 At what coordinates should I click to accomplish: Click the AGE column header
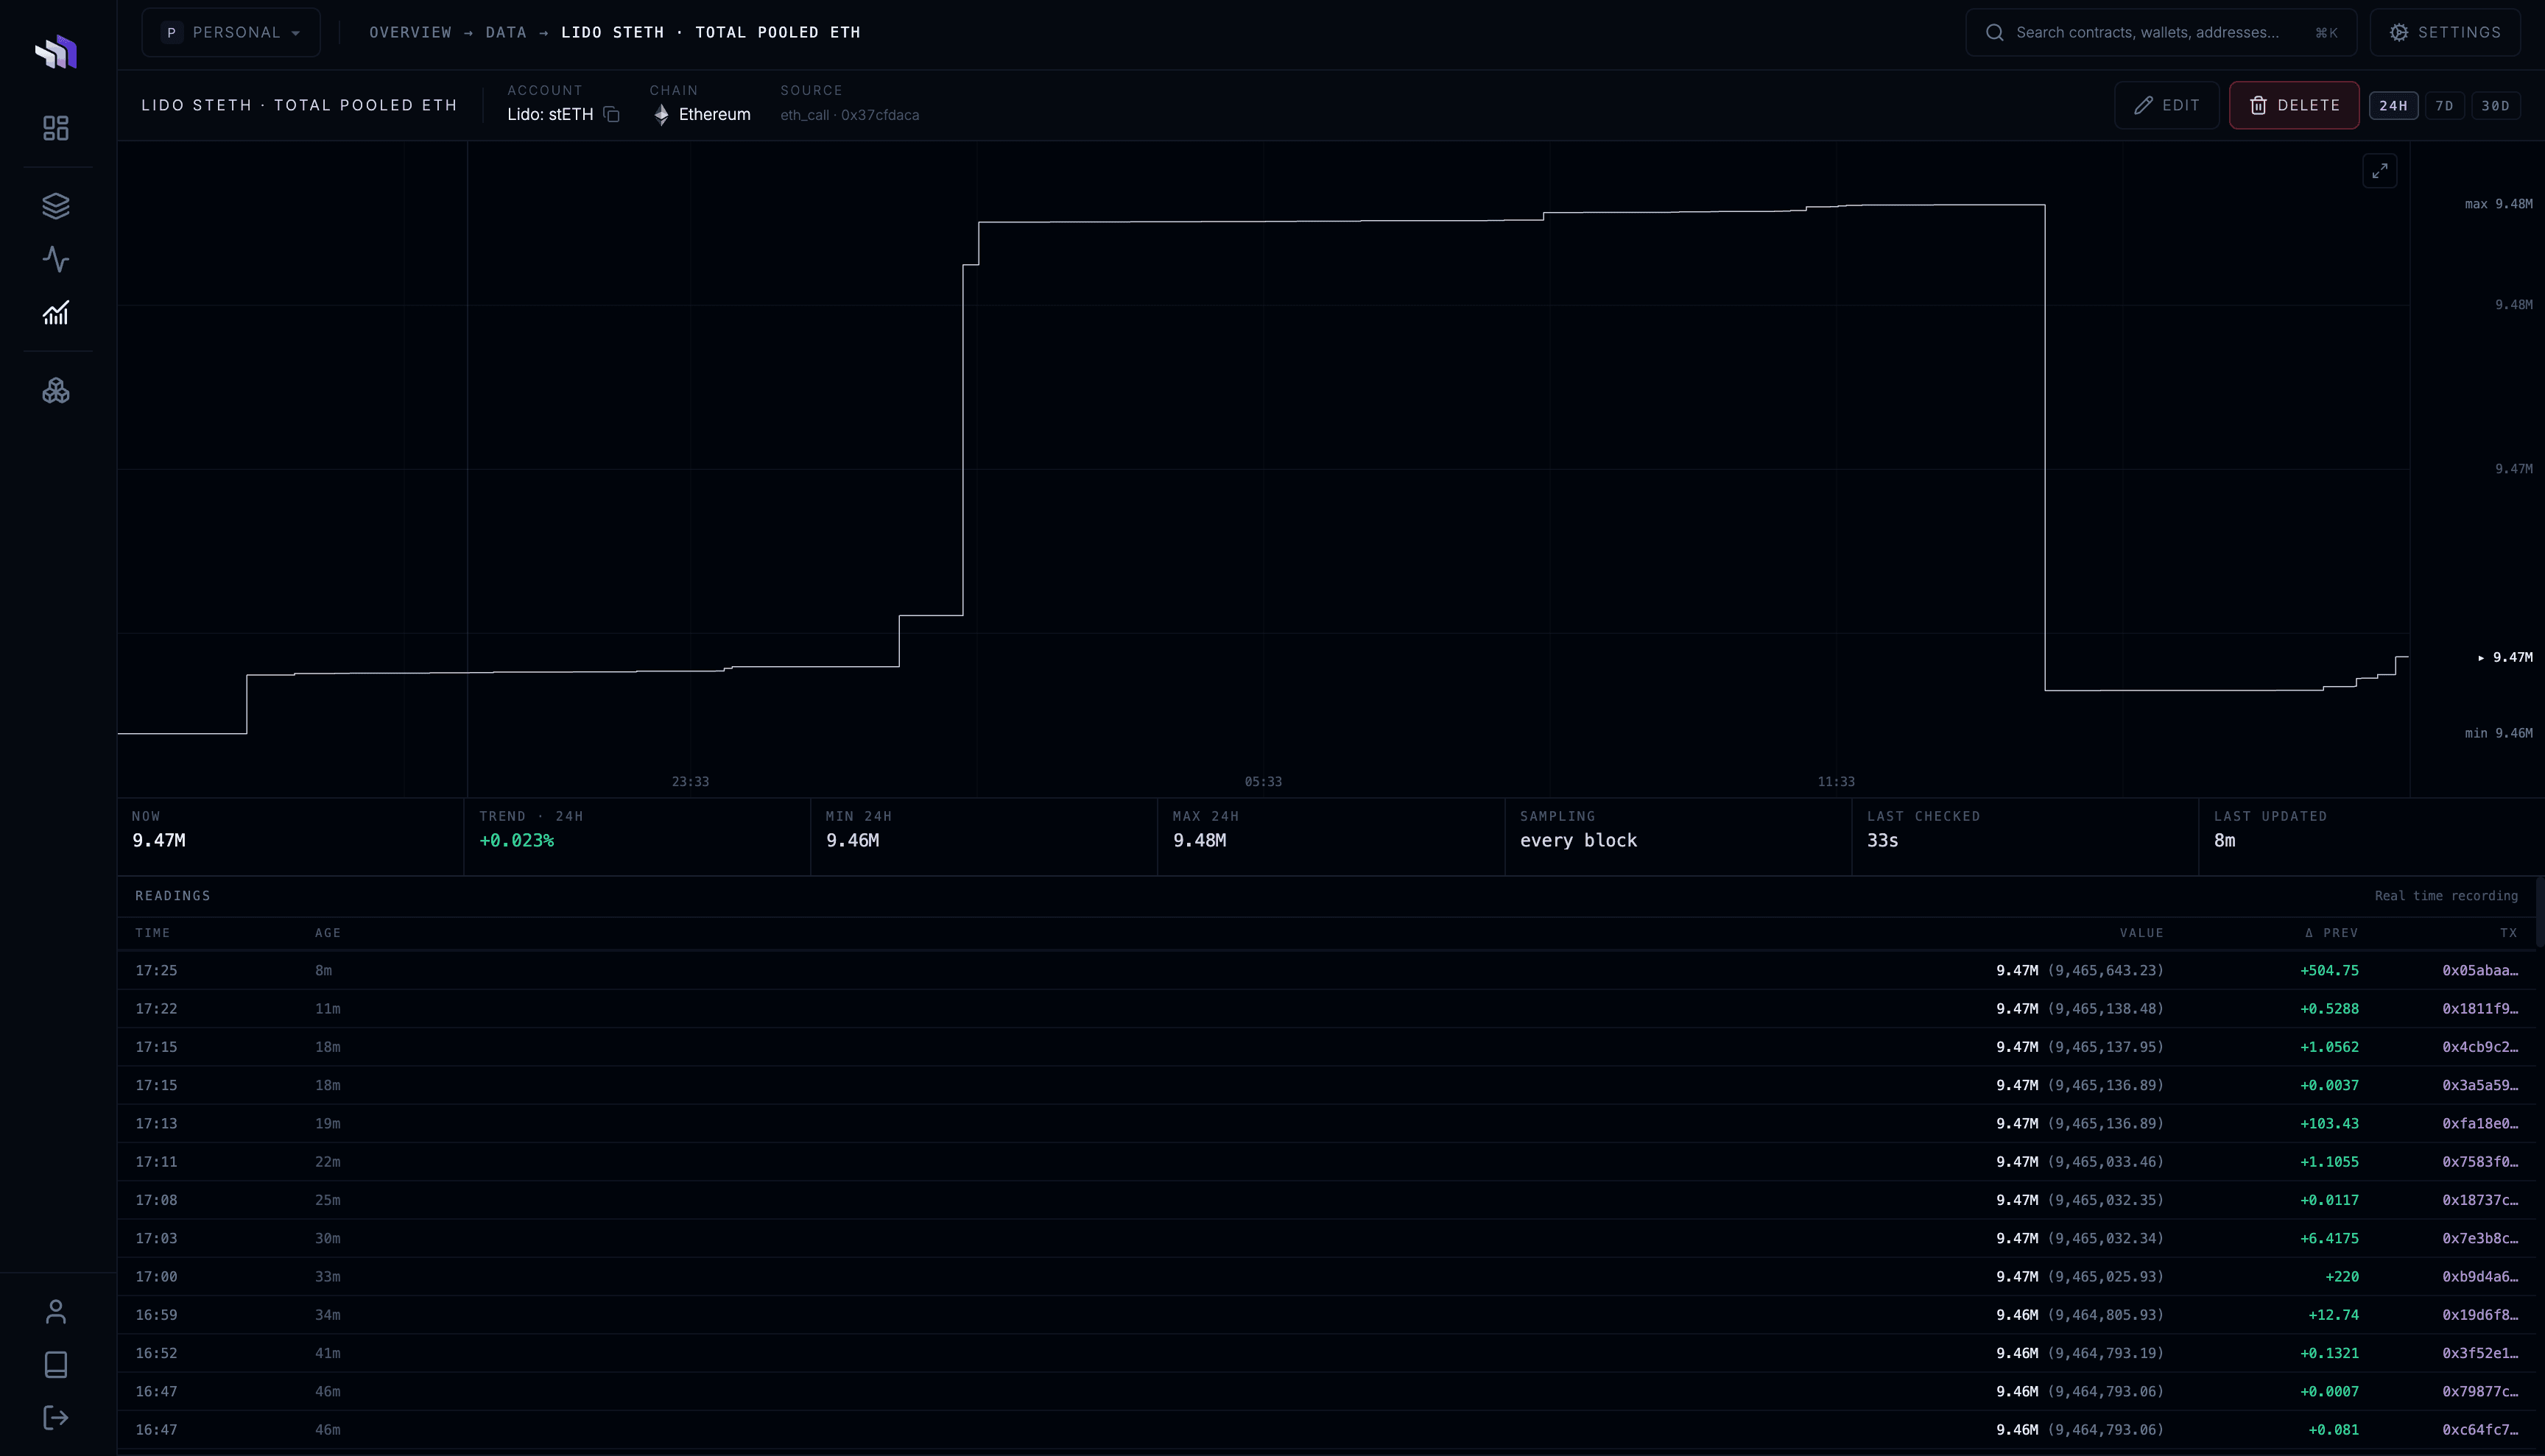[328, 933]
